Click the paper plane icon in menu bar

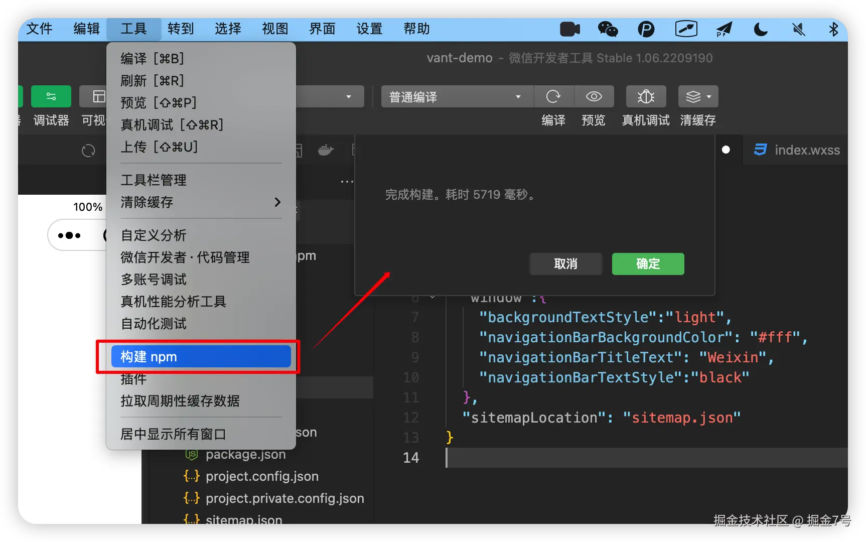724,30
